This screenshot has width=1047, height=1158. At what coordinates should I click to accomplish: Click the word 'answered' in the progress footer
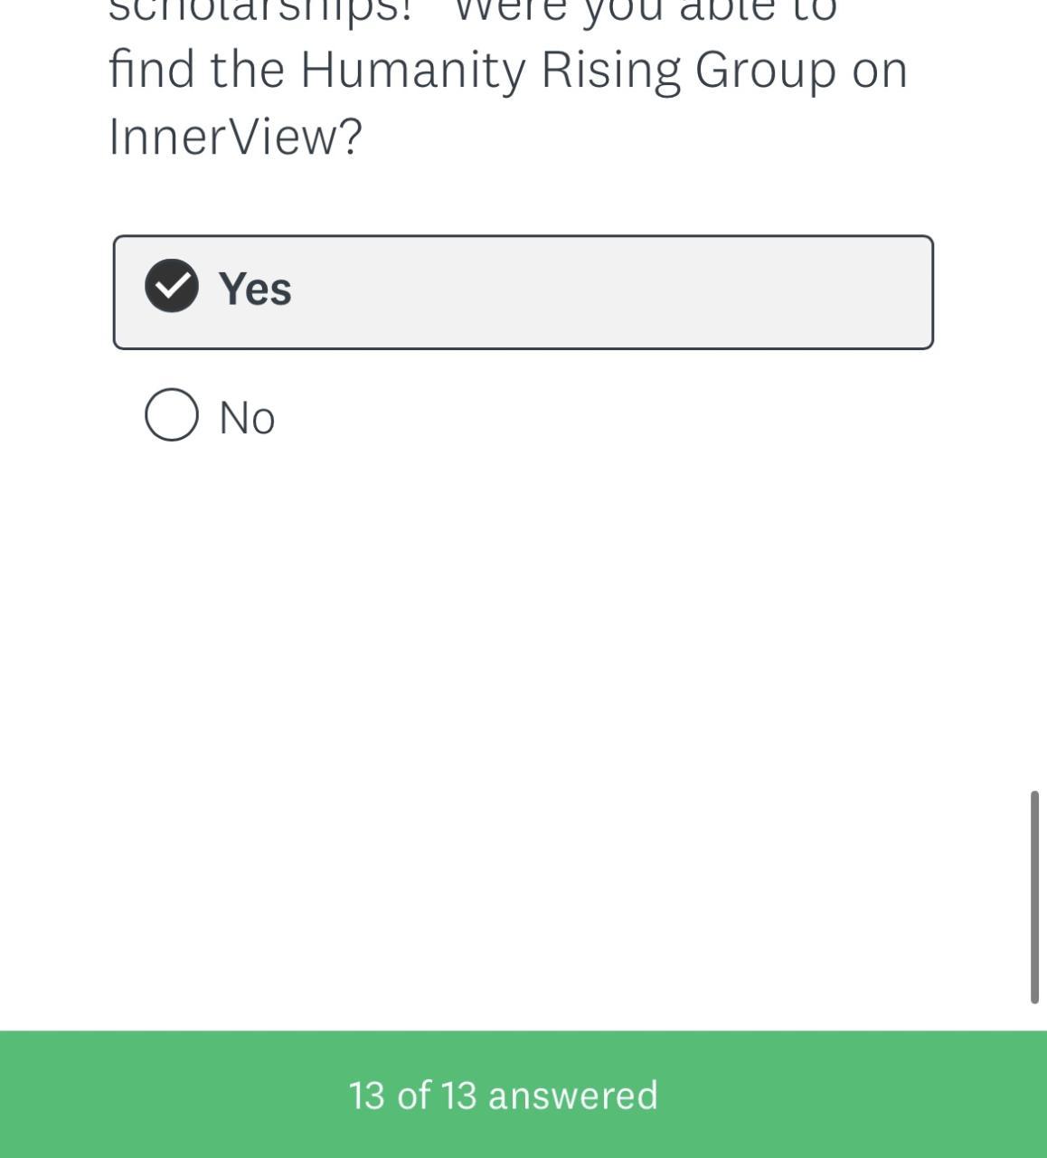573,1095
